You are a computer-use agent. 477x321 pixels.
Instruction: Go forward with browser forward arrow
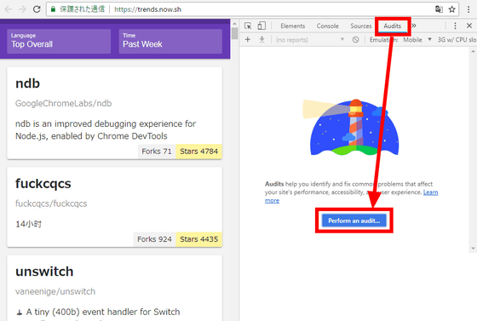(x=22, y=9)
